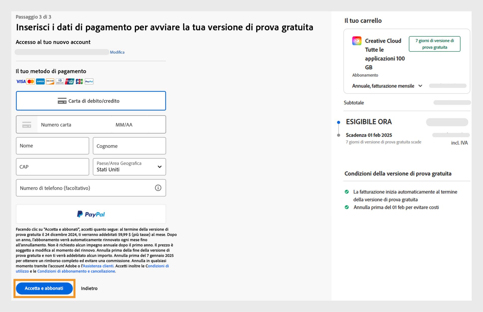Viewport: 483px width, 312px height.
Task: Click the CAP postal code field
Action: pos(52,167)
